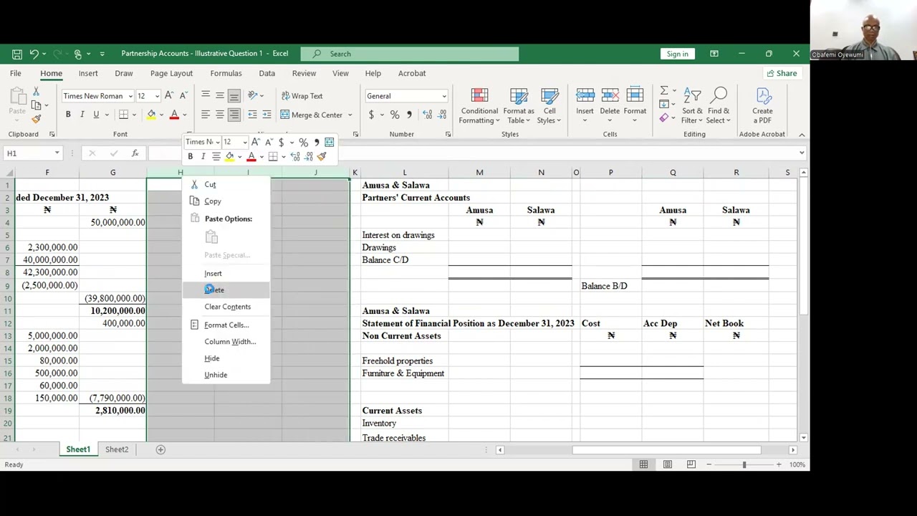
Task: Click the Insert Function fx icon
Action: 135,153
